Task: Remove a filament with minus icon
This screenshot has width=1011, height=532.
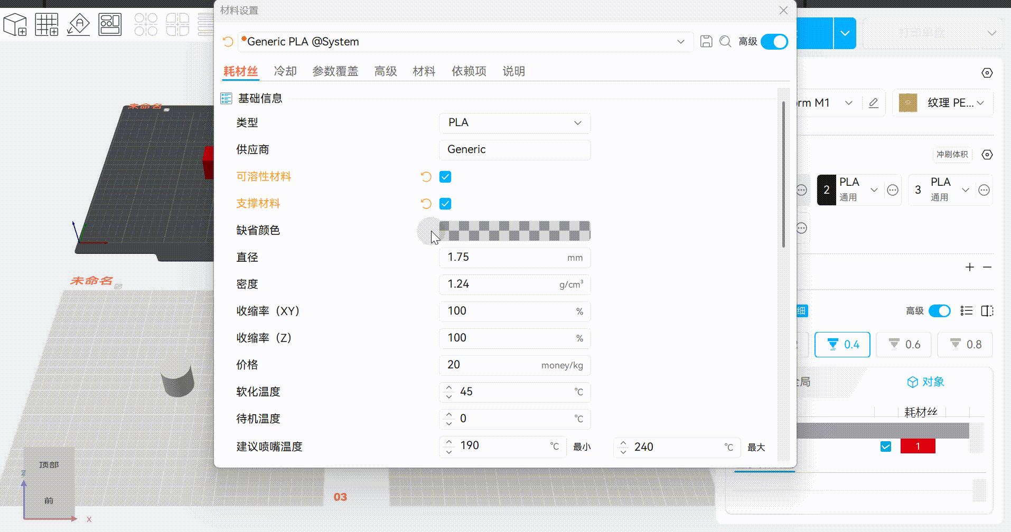Action: coord(987,267)
